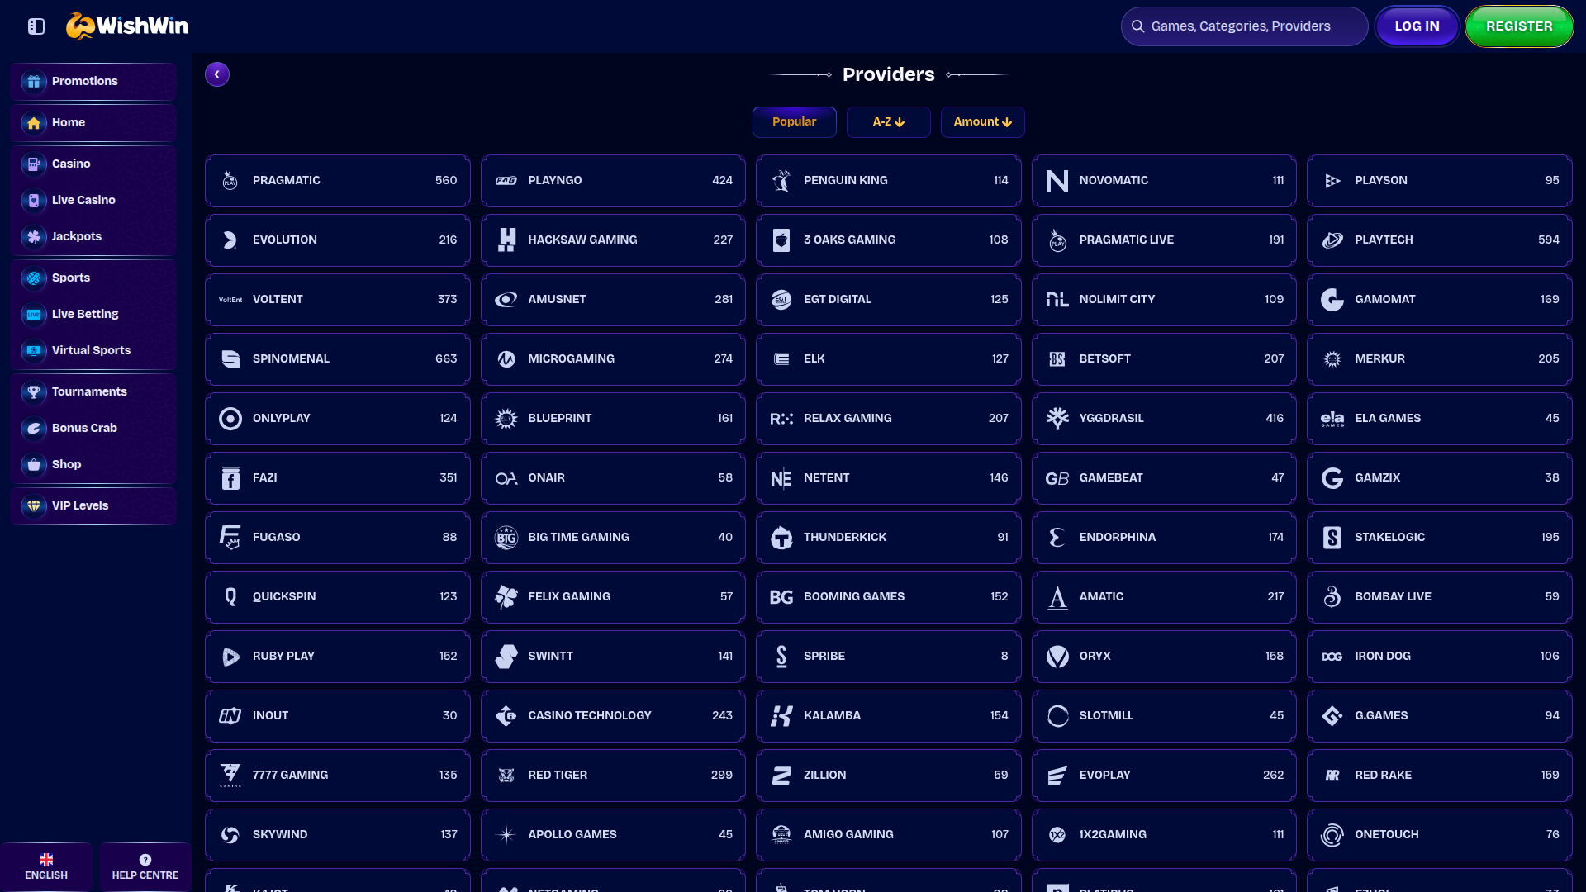Viewport: 1586px width, 892px height.
Task: Open the English language selector
Action: pyautogui.click(x=46, y=866)
